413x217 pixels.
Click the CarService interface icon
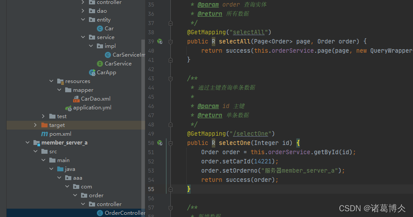pos(100,64)
